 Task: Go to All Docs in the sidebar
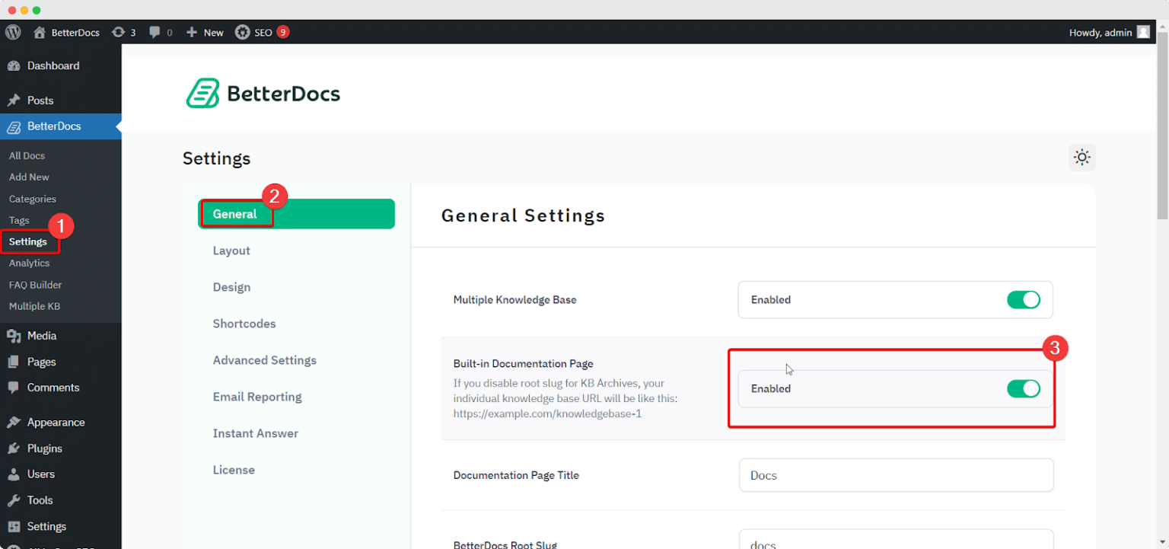tap(27, 155)
